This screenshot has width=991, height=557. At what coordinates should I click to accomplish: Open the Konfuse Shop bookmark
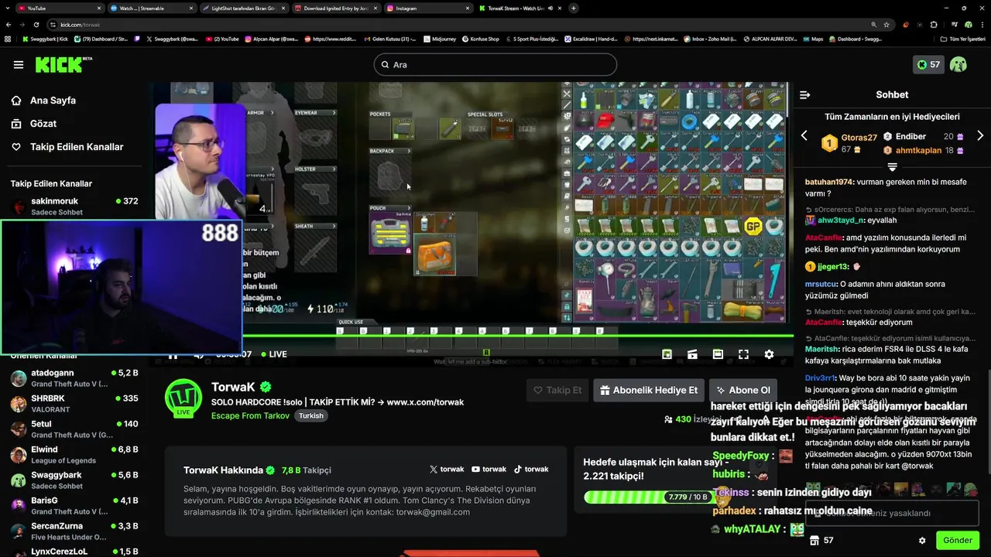pos(479,39)
